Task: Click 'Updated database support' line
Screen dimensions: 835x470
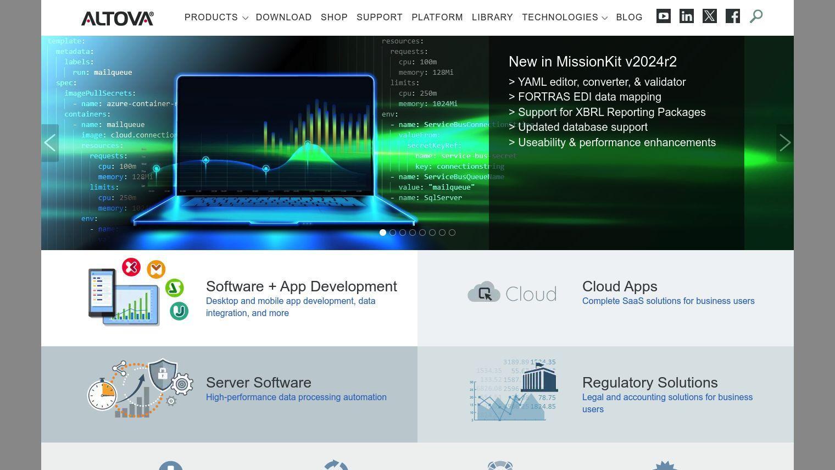Action: pos(578,127)
